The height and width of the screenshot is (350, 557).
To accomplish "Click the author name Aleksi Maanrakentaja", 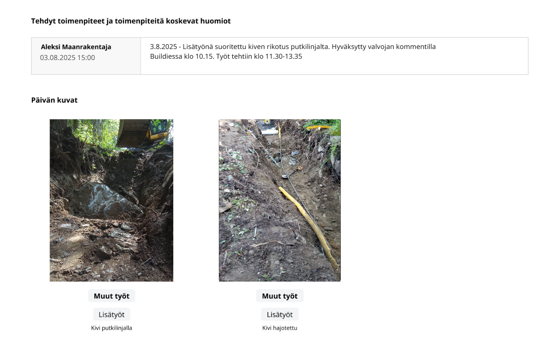I will pos(76,47).
